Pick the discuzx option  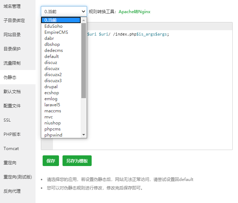pyautogui.click(x=61, y=69)
